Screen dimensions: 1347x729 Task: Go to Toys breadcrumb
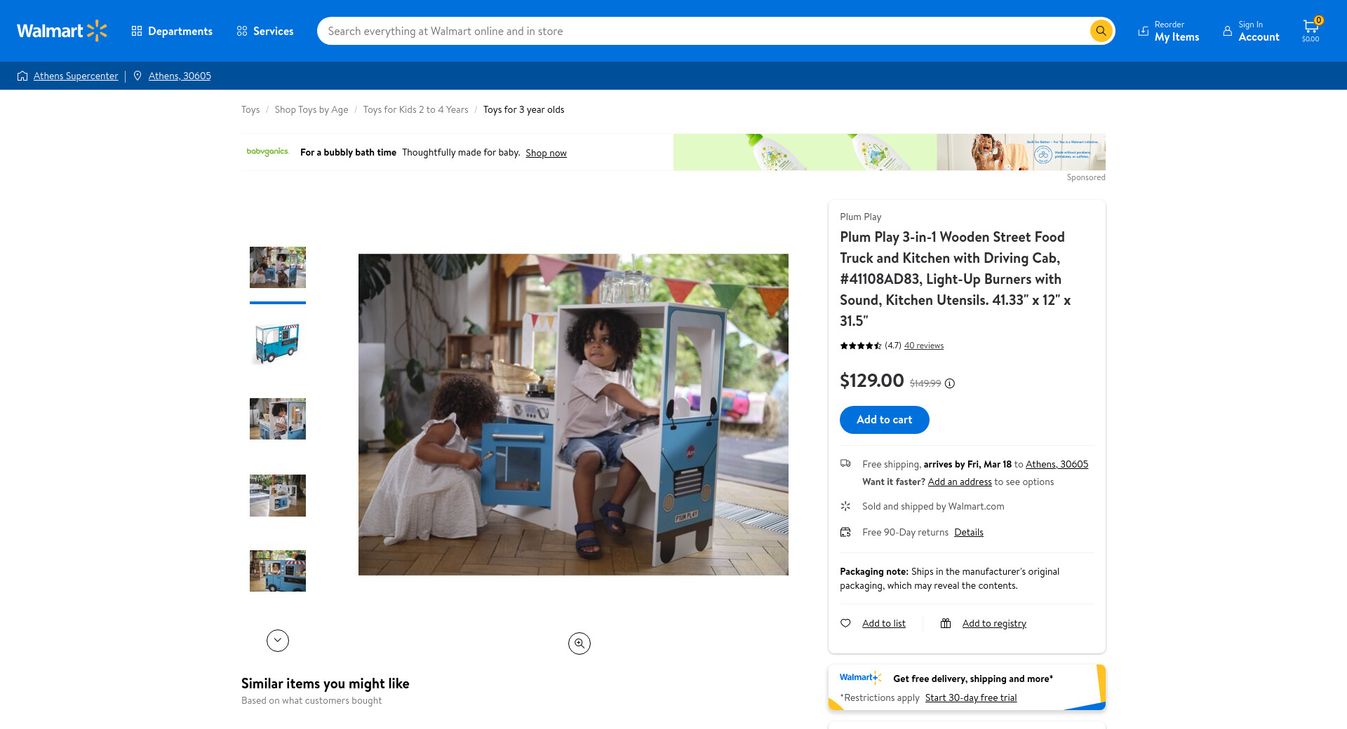point(250,109)
